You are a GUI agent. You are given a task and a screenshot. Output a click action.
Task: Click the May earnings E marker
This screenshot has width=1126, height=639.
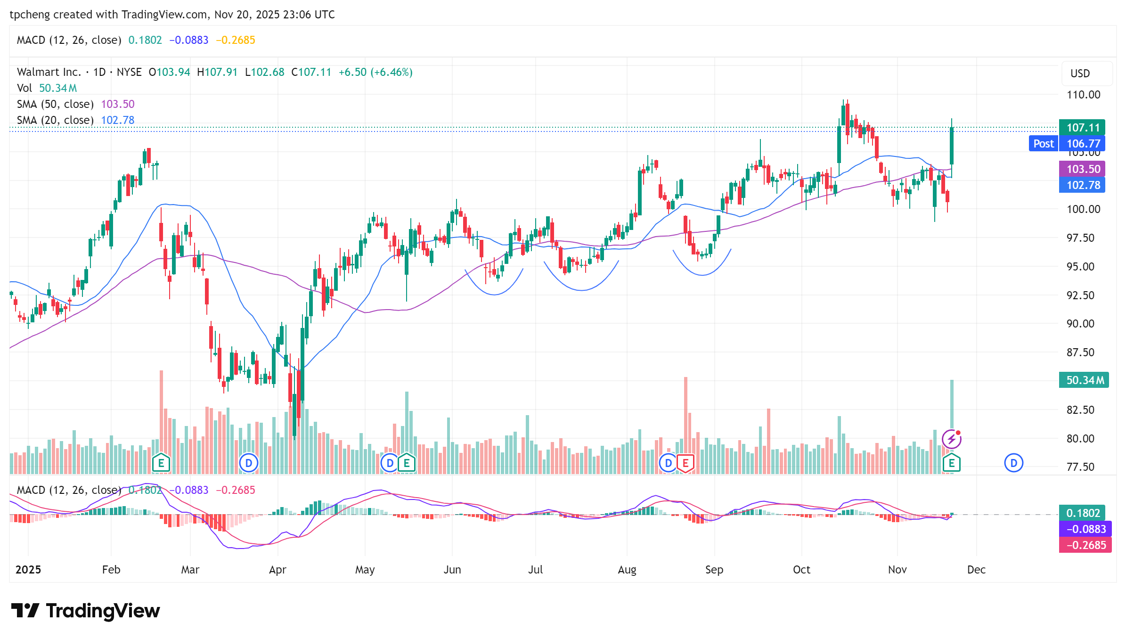click(407, 463)
